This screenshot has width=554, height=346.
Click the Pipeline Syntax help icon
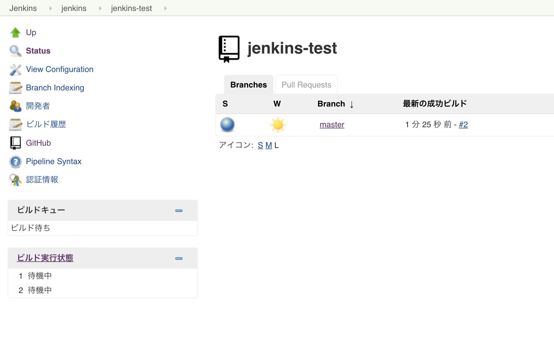coord(15,161)
